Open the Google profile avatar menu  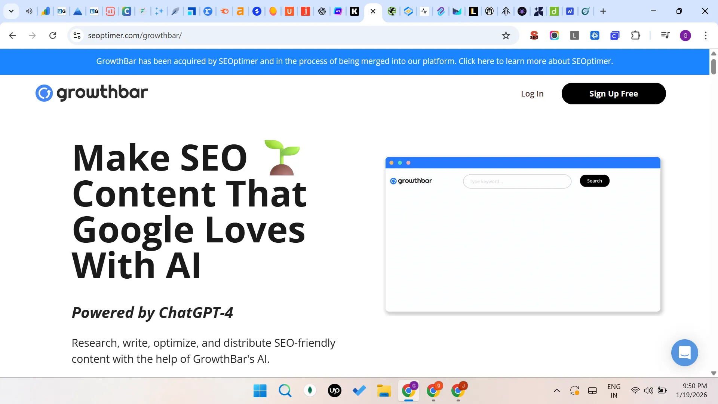[x=686, y=36]
